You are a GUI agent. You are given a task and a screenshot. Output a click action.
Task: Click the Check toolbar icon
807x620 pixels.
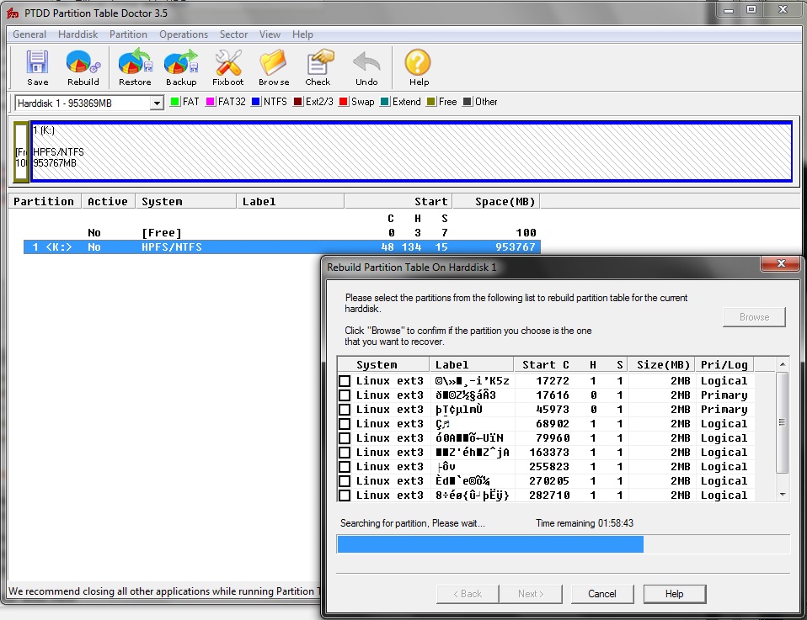click(318, 66)
